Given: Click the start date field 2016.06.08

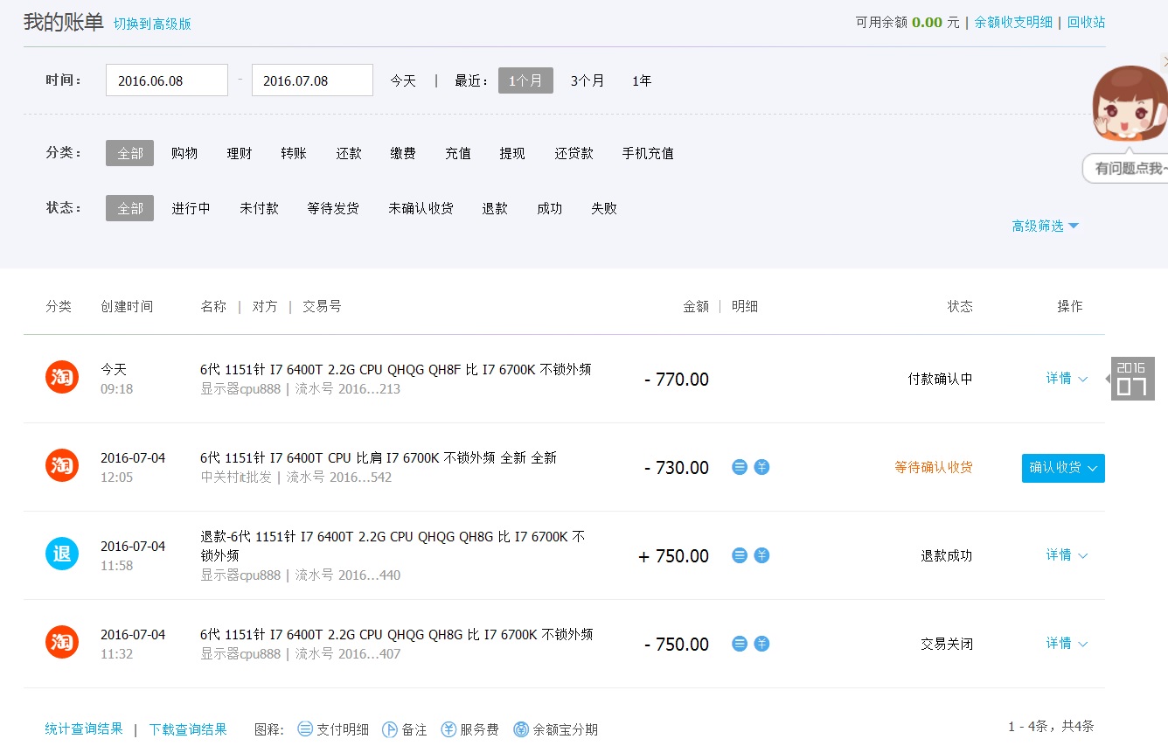Looking at the screenshot, I should coord(166,80).
